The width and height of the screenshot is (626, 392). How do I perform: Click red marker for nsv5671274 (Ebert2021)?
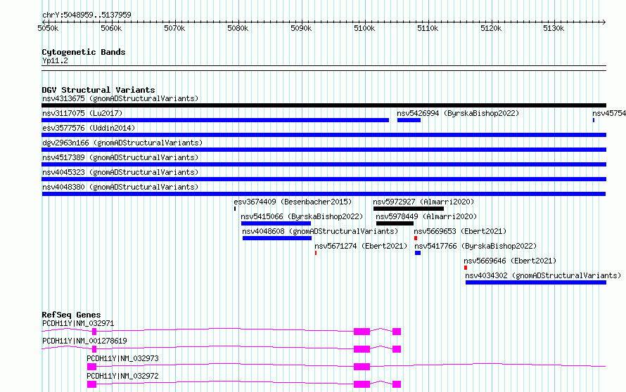pyautogui.click(x=316, y=253)
